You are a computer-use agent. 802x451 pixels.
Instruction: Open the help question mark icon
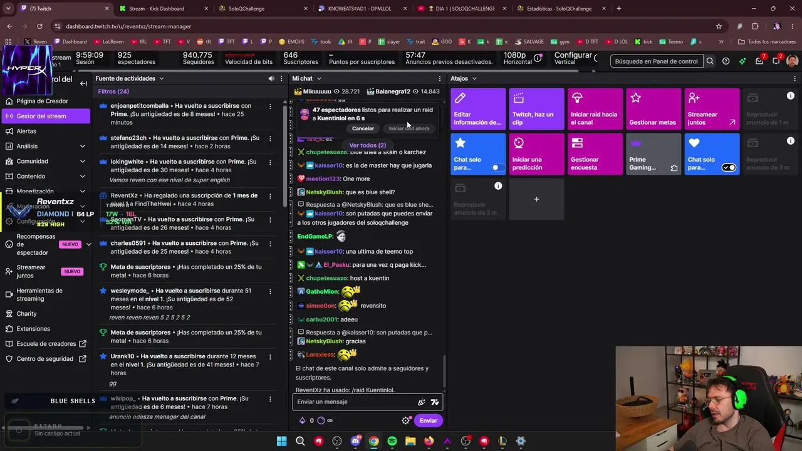pos(726,61)
